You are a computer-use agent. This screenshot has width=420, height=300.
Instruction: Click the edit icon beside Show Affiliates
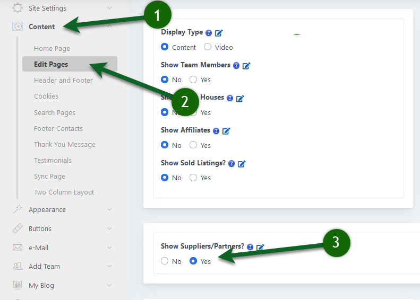pyautogui.click(x=226, y=131)
